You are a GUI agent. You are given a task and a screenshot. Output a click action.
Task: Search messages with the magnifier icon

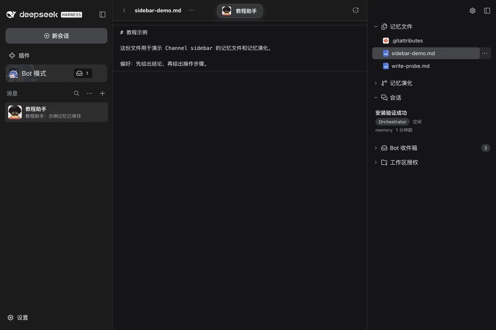click(77, 93)
